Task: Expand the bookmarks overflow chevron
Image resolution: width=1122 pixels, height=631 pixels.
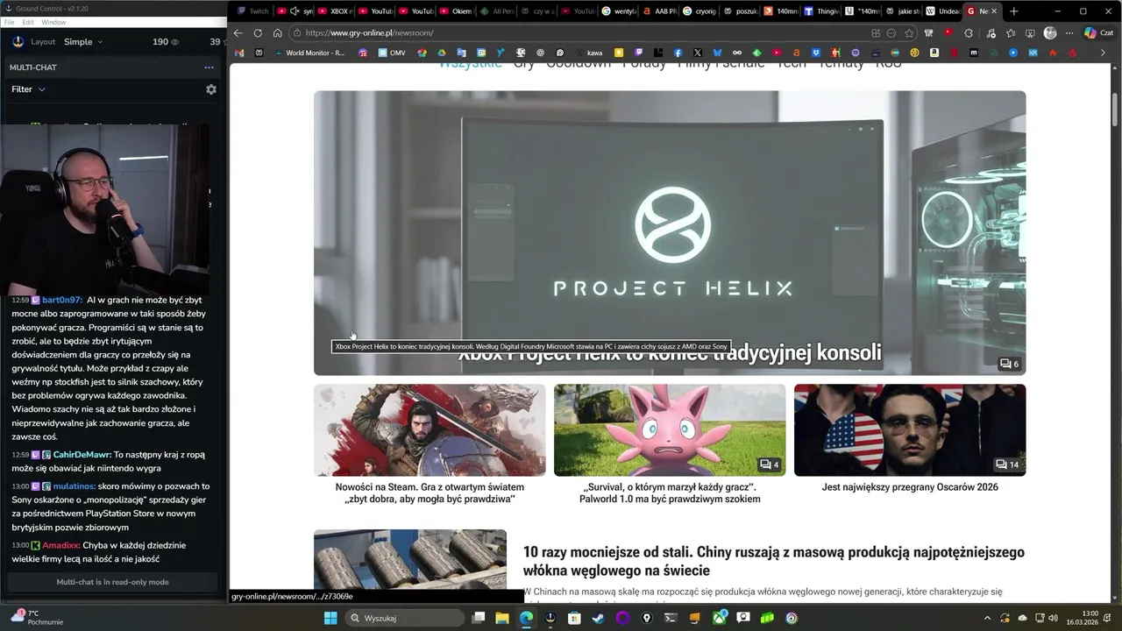Action: pyautogui.click(x=1103, y=53)
